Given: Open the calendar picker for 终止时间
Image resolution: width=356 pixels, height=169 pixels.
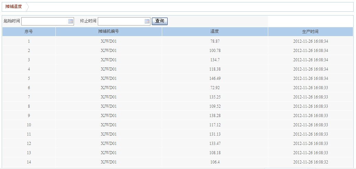Looking at the screenshot, I should click(x=147, y=21).
